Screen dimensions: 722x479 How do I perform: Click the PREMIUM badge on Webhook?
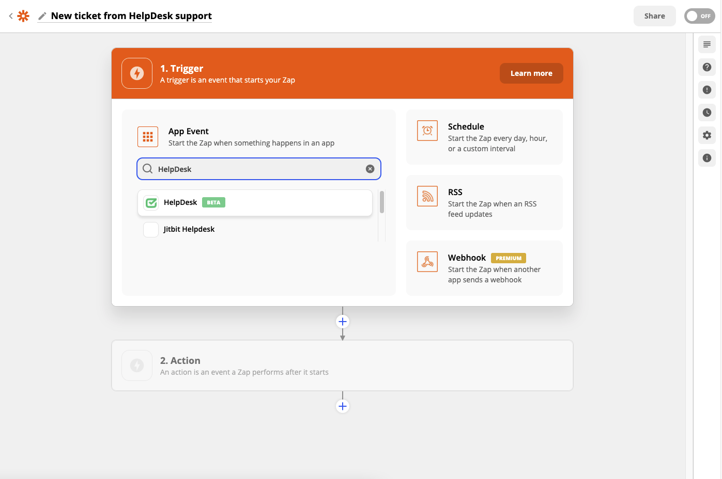point(509,258)
